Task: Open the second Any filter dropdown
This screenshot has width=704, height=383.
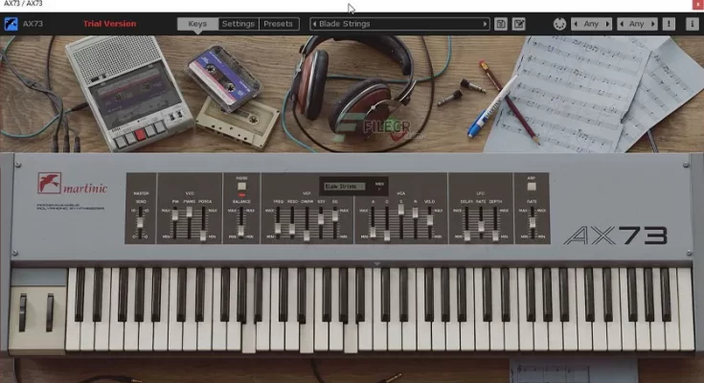Action: pyautogui.click(x=637, y=24)
